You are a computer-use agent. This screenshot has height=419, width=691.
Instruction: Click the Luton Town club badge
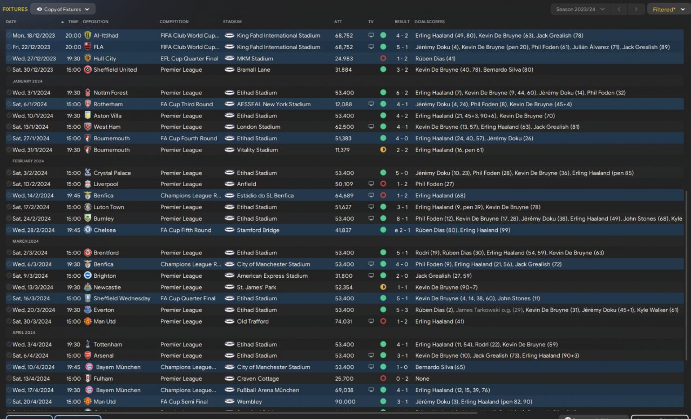87,207
